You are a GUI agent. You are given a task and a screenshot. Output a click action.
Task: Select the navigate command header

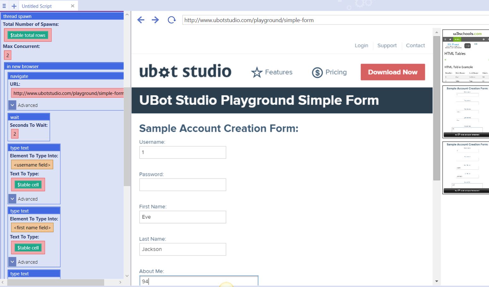click(66, 76)
